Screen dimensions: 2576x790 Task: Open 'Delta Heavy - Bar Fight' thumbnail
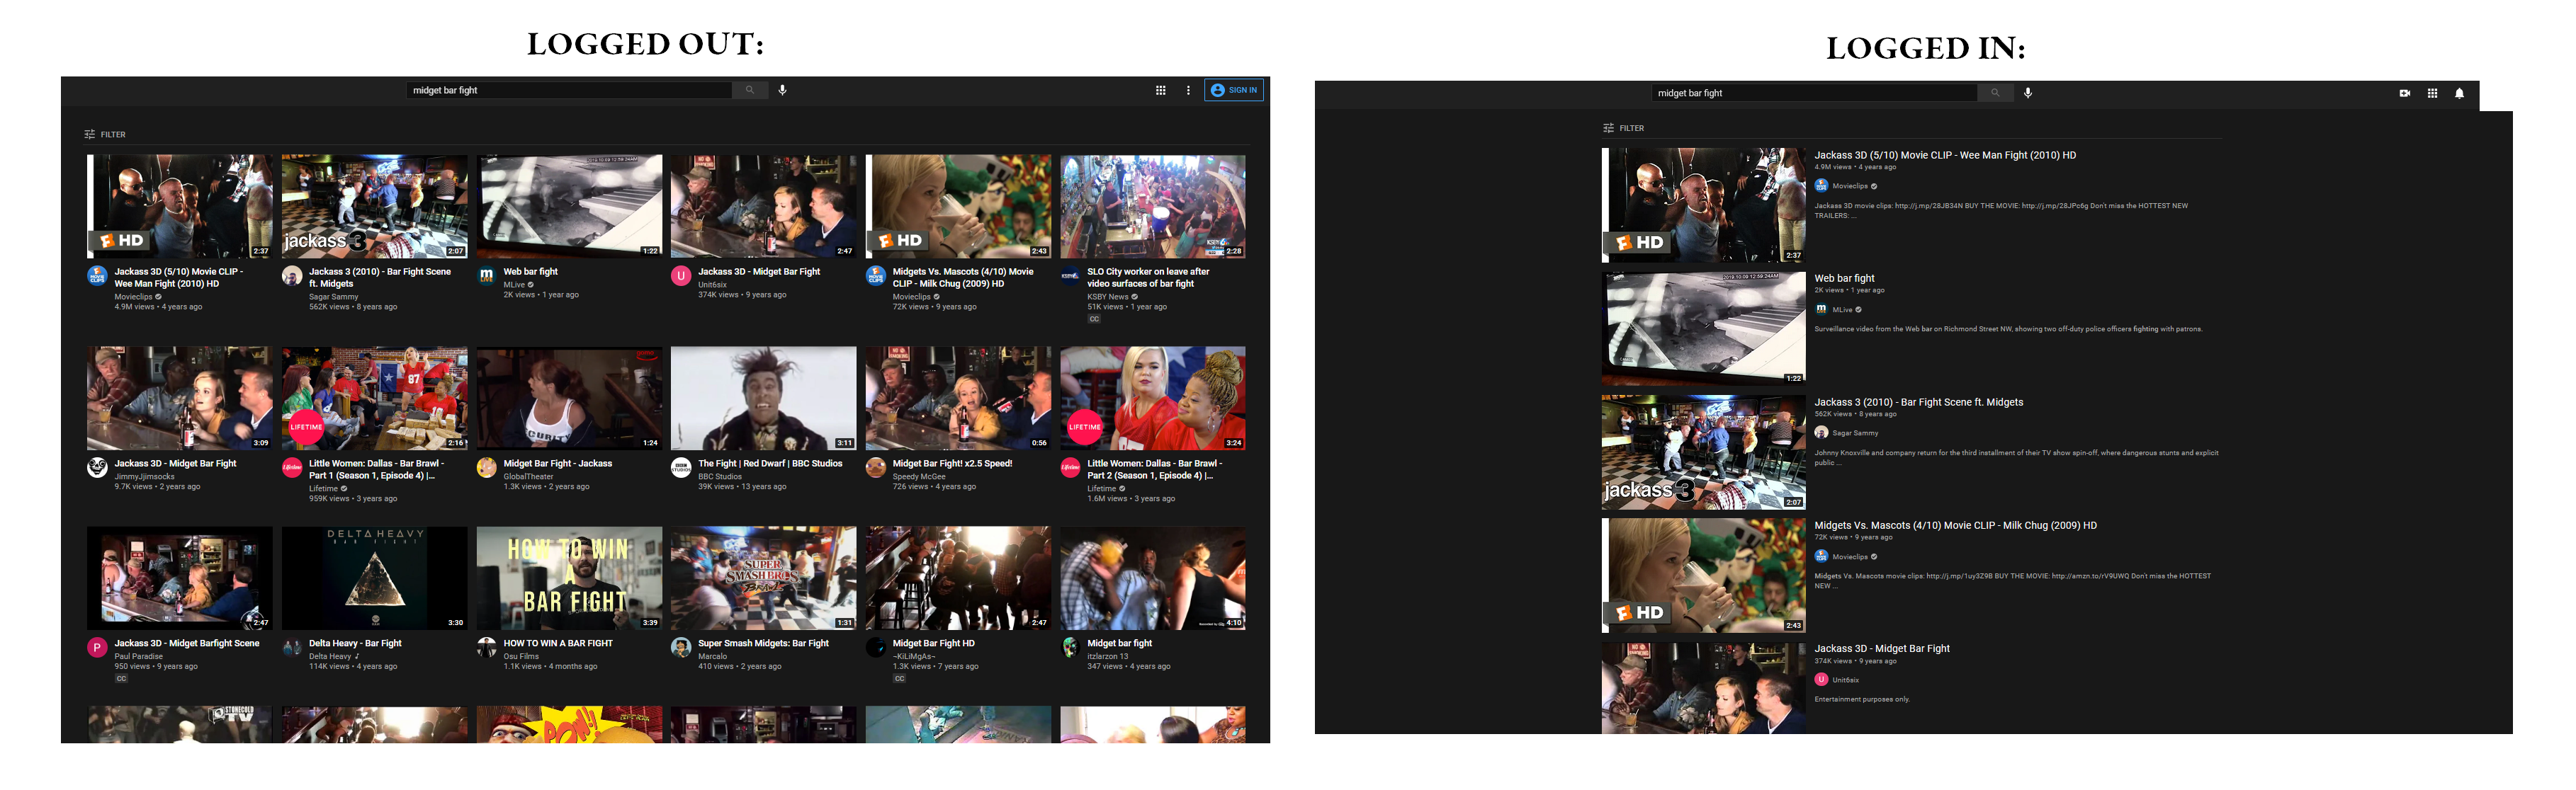coord(374,578)
